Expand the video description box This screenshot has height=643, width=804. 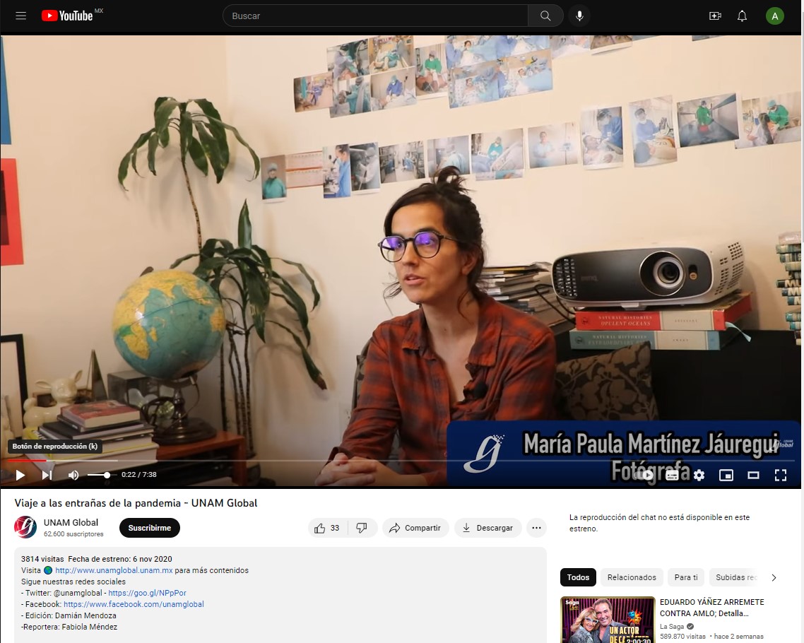280,595
